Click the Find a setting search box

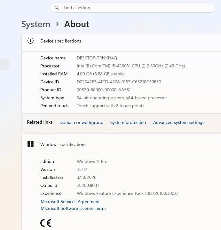pyautogui.click(x=133, y=8)
